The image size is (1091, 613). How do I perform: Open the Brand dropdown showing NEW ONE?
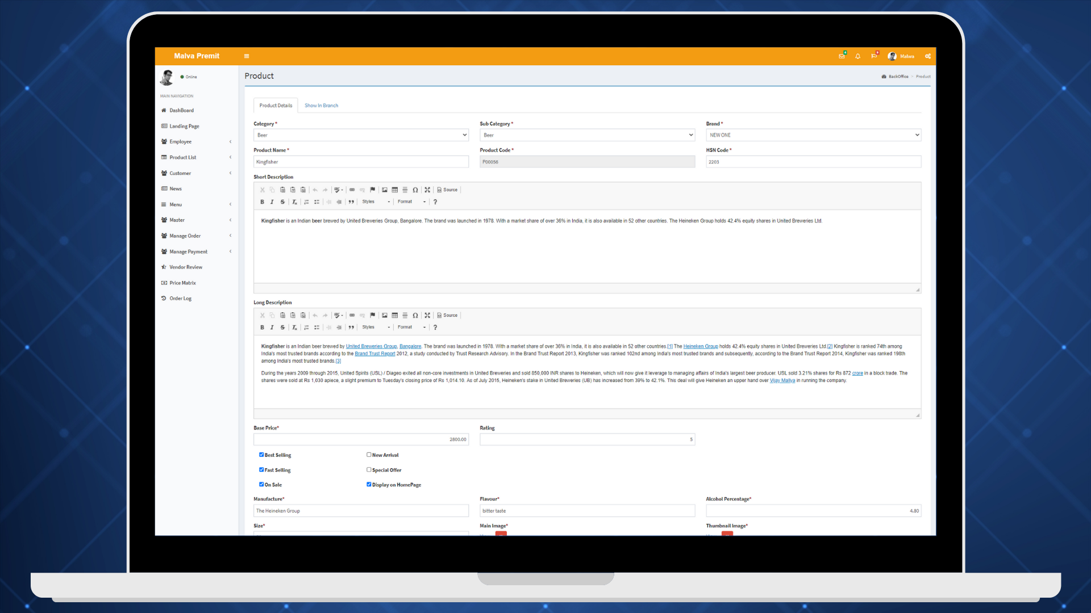tap(813, 135)
